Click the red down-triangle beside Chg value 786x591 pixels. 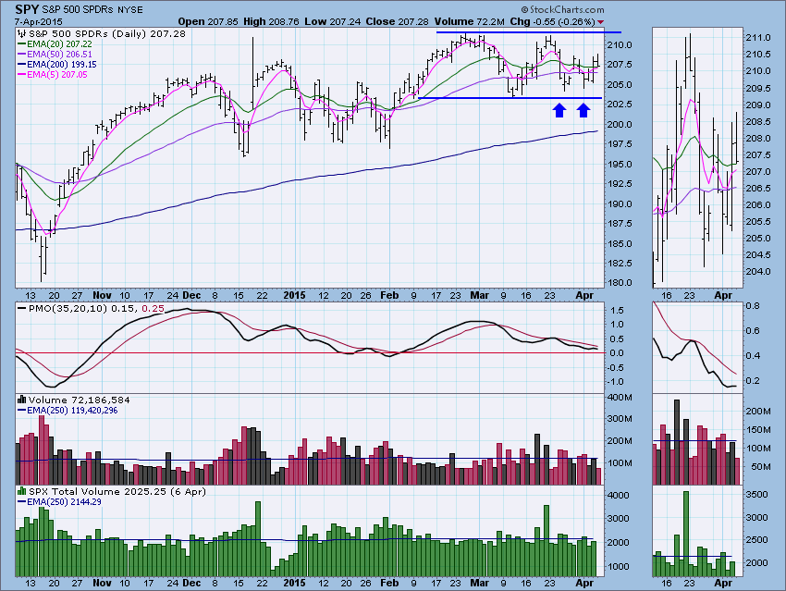tap(600, 22)
